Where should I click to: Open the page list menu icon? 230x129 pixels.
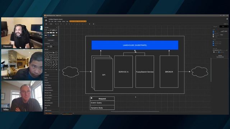[61, 113]
